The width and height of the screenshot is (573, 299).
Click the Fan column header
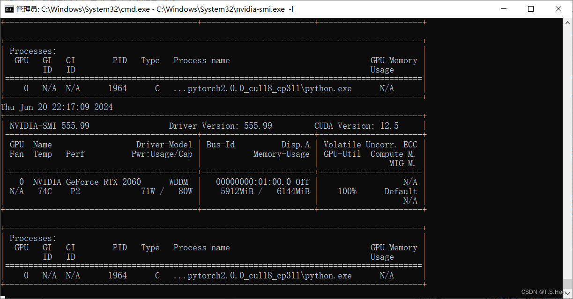tap(17, 154)
